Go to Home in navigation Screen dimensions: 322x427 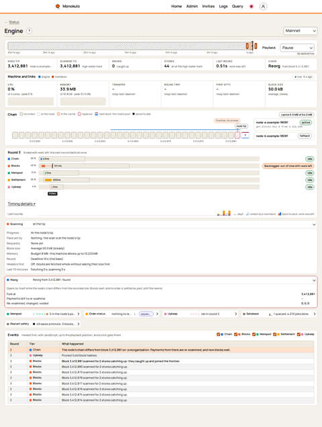[x=176, y=6]
